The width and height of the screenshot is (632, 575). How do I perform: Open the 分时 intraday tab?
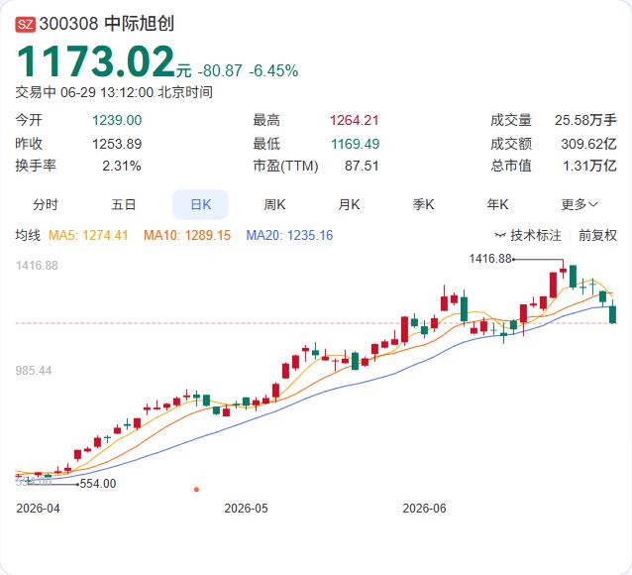coord(46,204)
